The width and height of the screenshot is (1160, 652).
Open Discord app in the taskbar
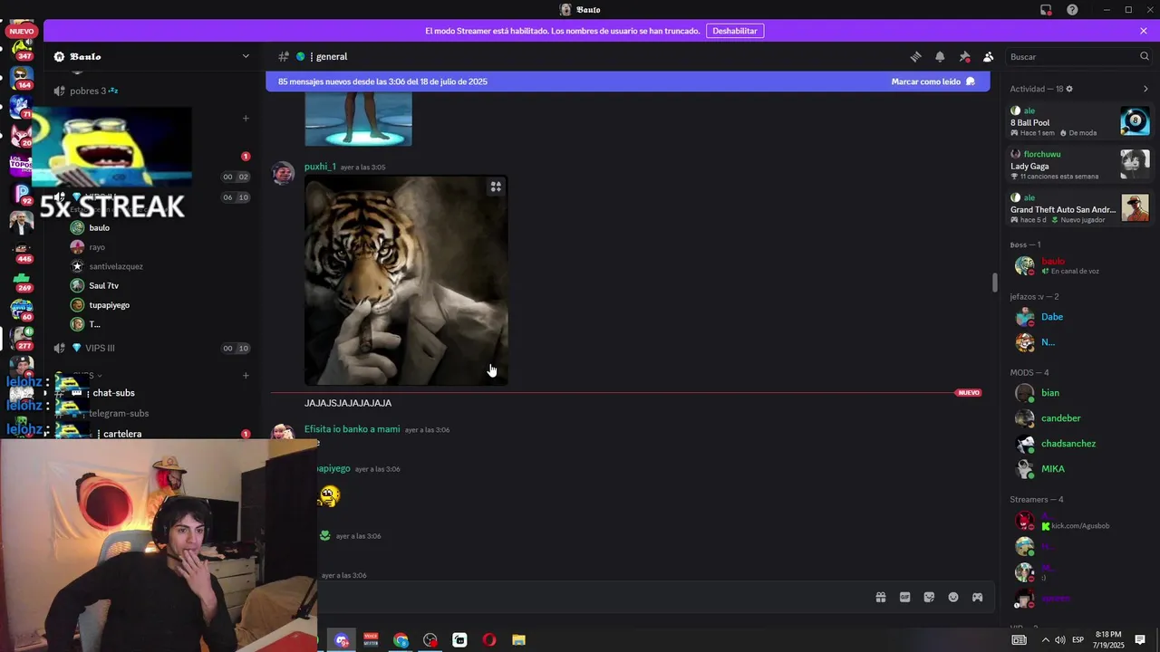[x=342, y=640]
